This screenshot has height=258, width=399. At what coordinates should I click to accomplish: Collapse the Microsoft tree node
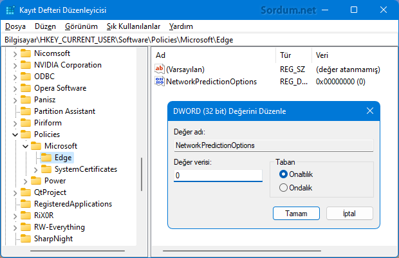25,146
